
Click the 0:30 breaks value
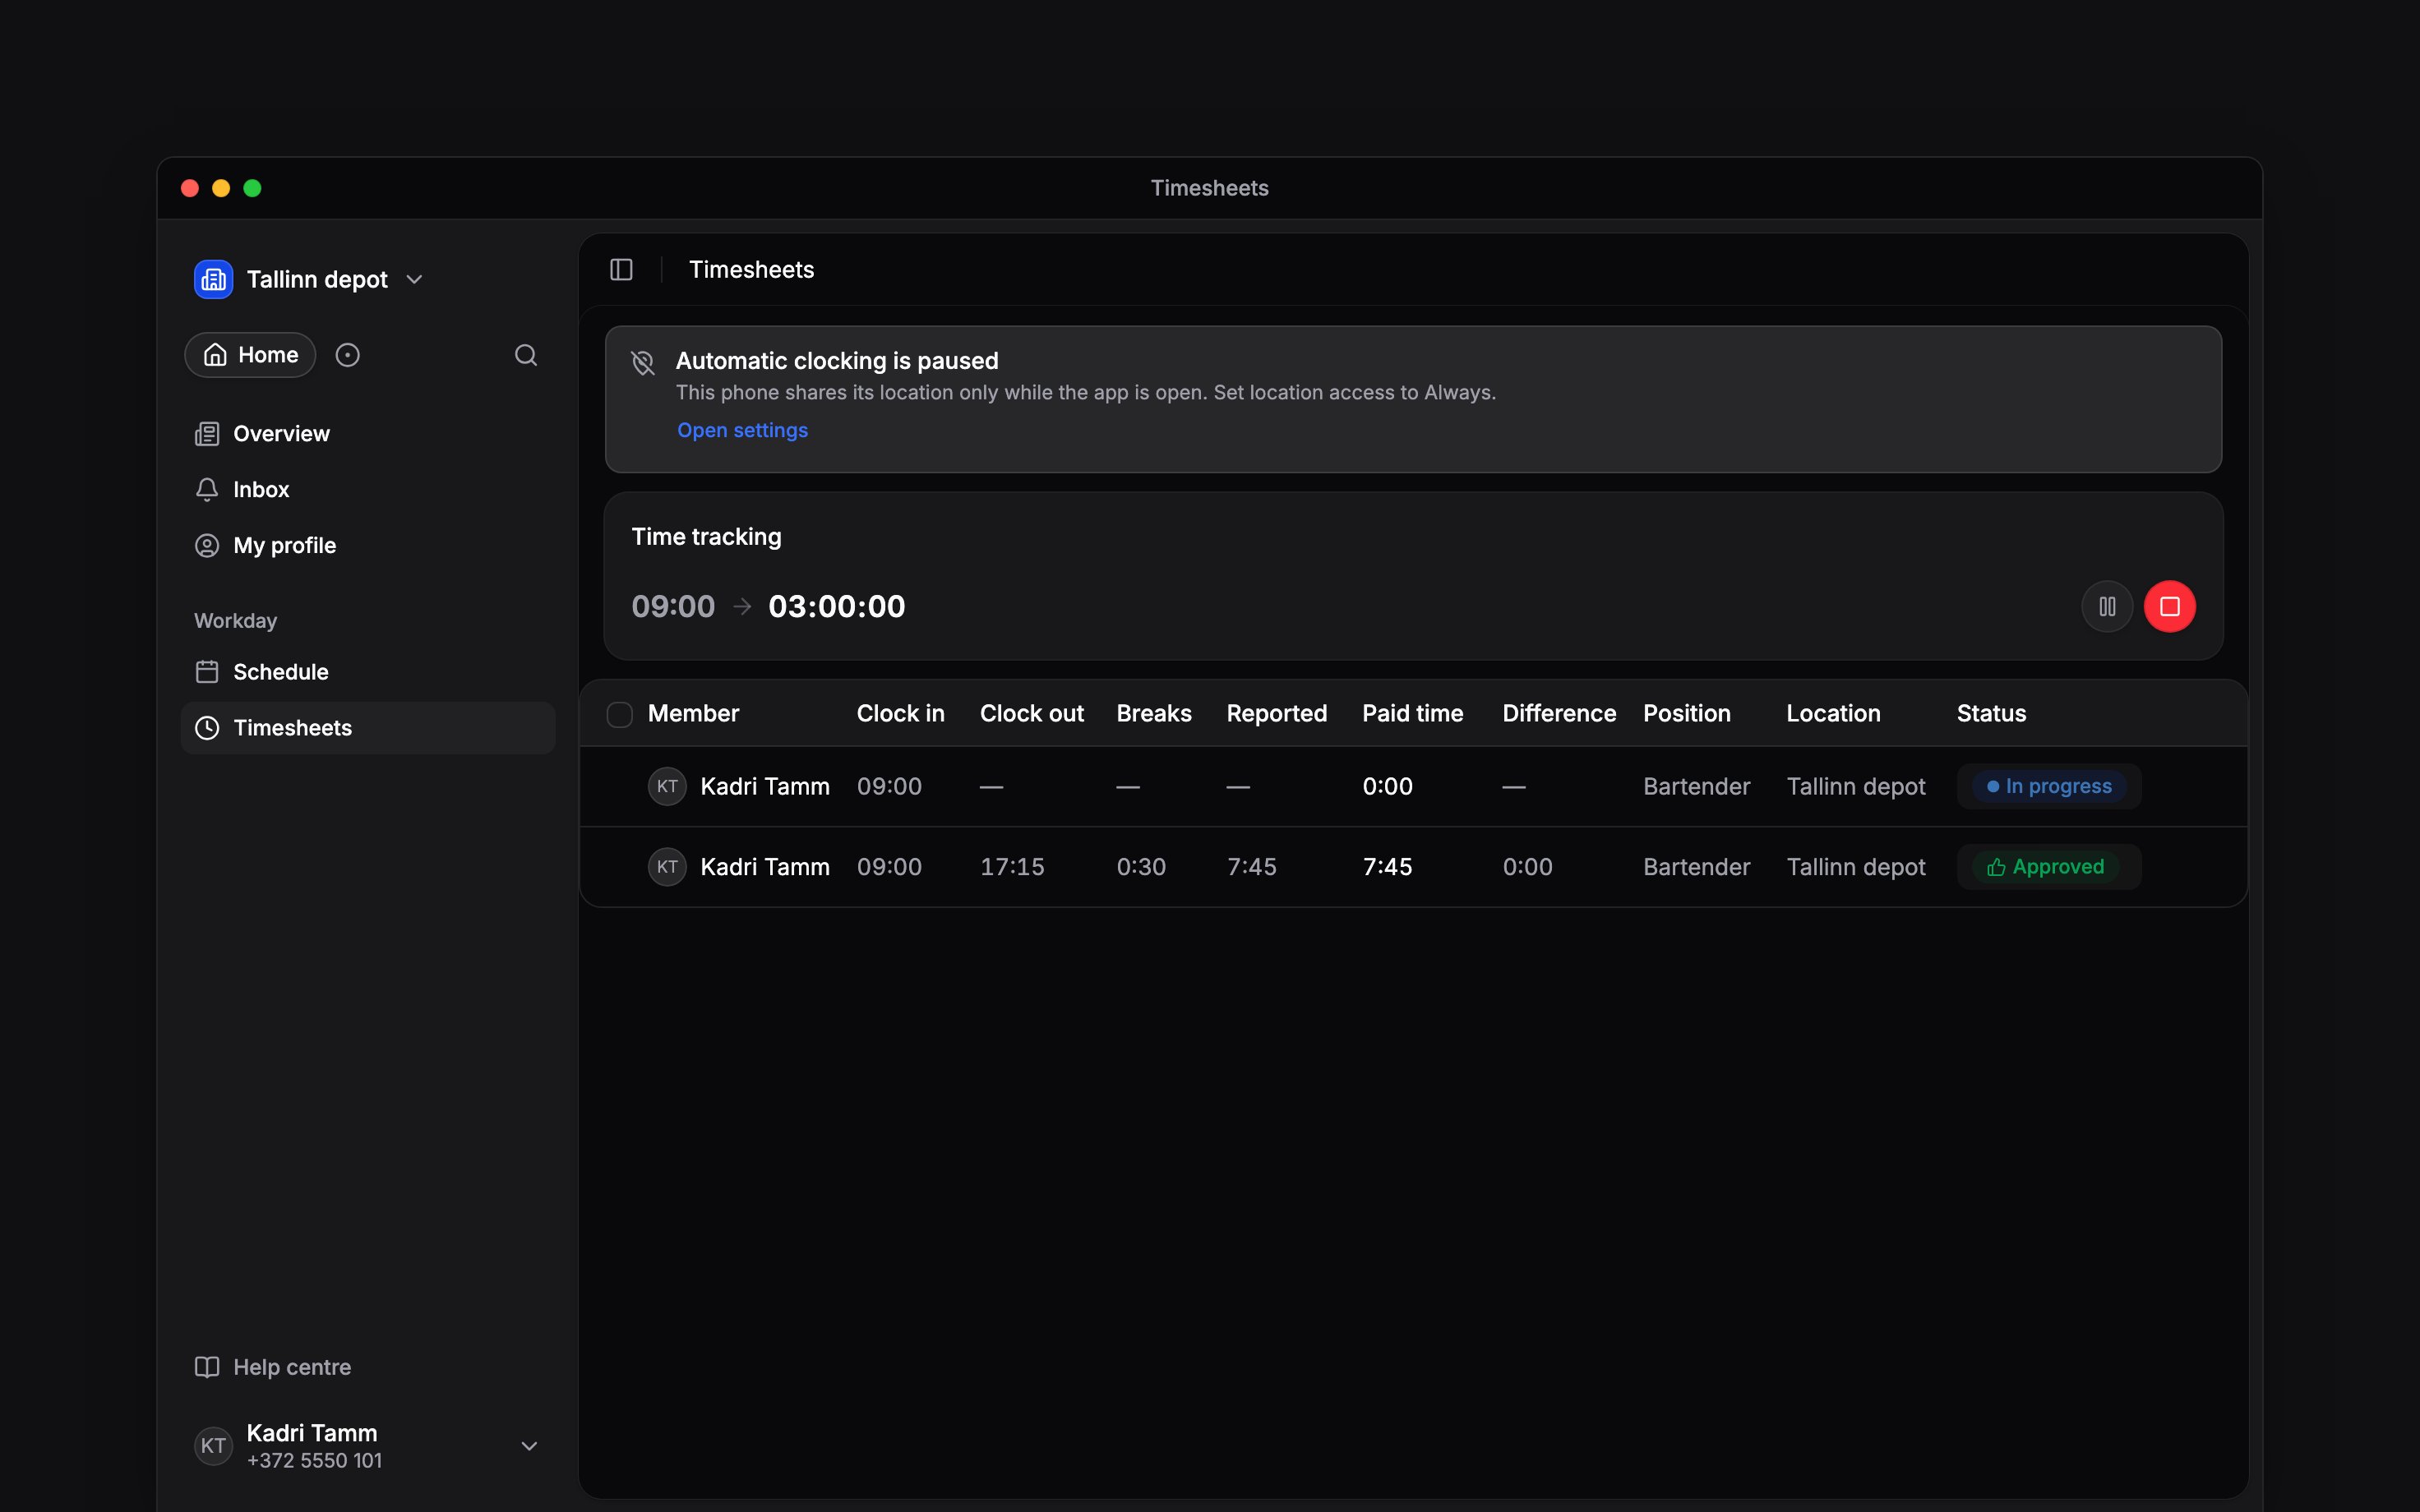click(x=1141, y=867)
